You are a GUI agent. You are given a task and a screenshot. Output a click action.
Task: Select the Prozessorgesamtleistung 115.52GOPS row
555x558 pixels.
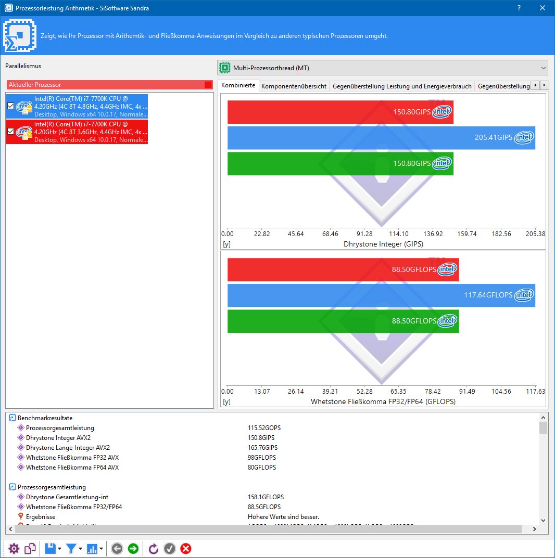click(x=272, y=428)
